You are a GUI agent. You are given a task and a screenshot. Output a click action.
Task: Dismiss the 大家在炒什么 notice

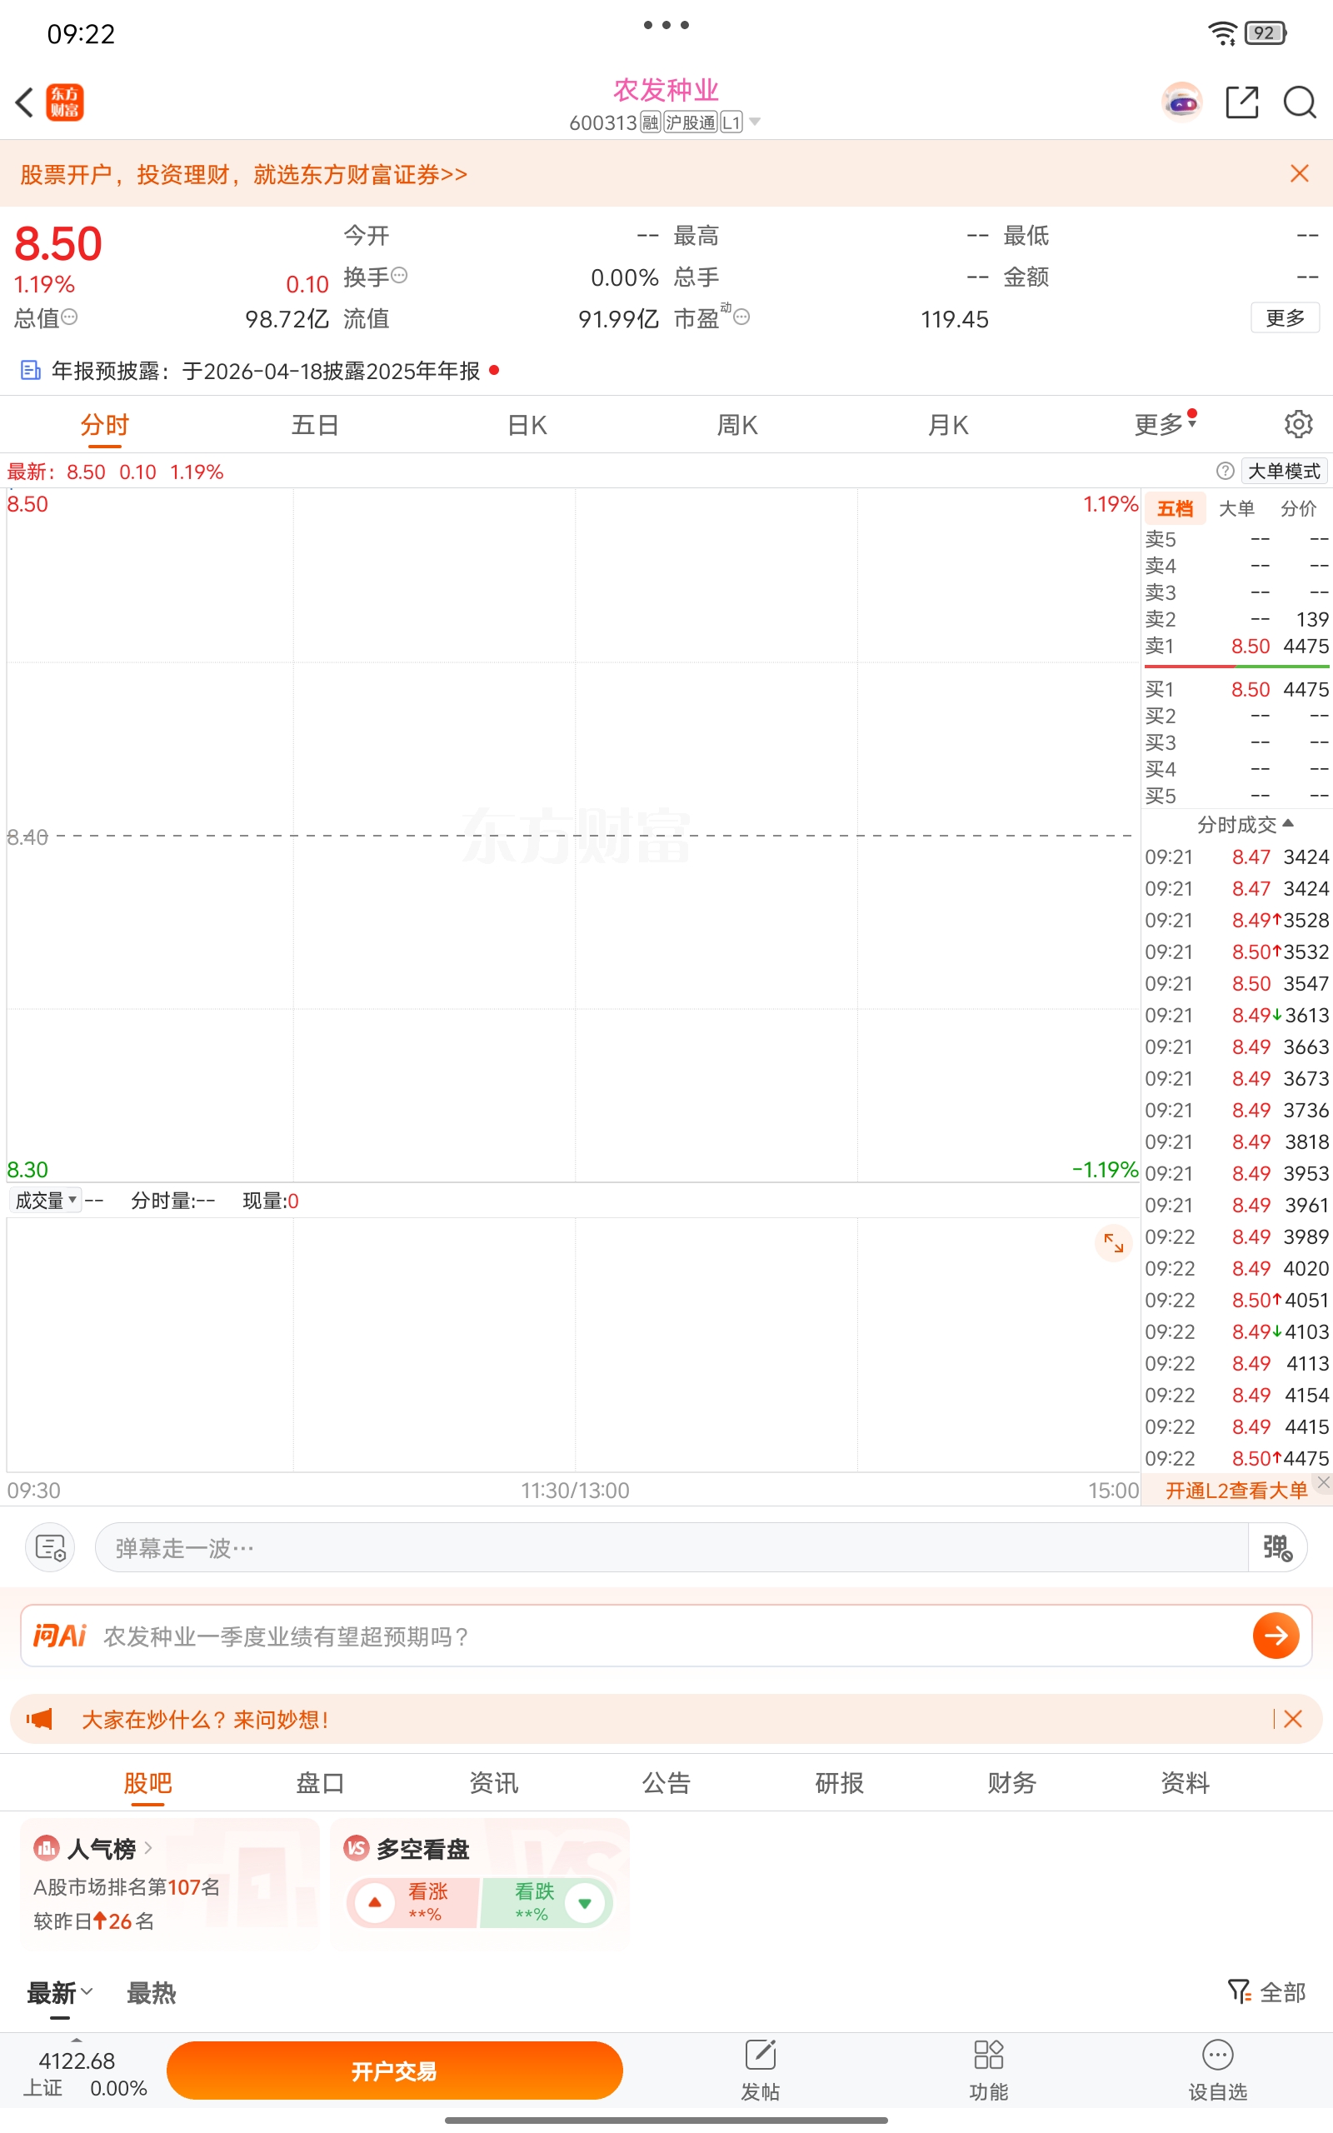coord(1293,1719)
